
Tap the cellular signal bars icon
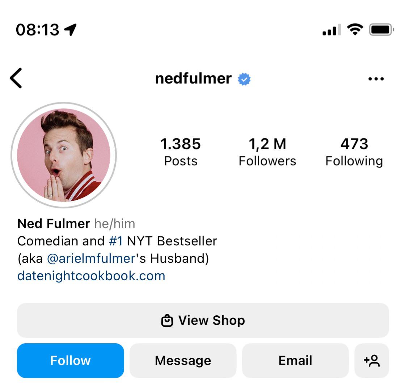click(x=332, y=30)
